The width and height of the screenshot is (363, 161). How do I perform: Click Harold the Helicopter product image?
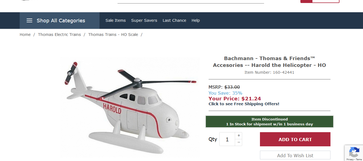(130, 107)
